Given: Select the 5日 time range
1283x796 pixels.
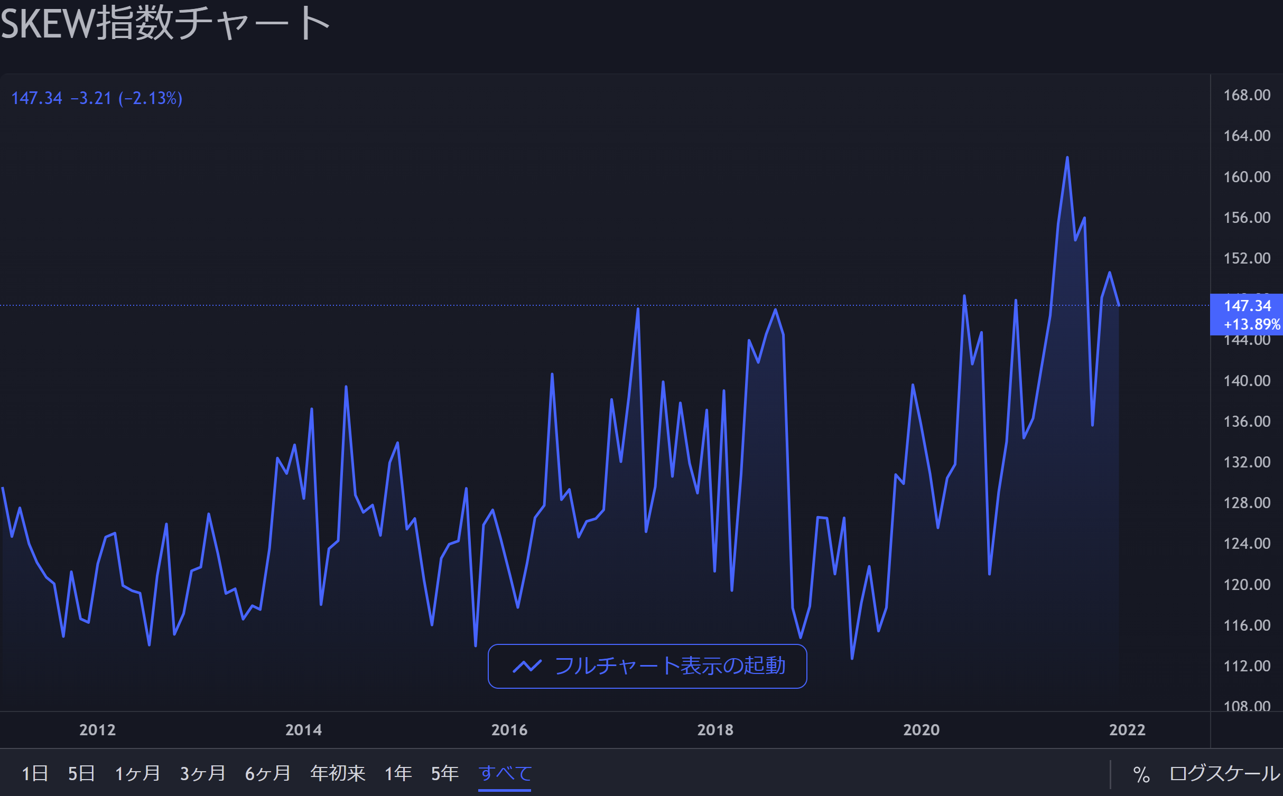Looking at the screenshot, I should point(81,773).
